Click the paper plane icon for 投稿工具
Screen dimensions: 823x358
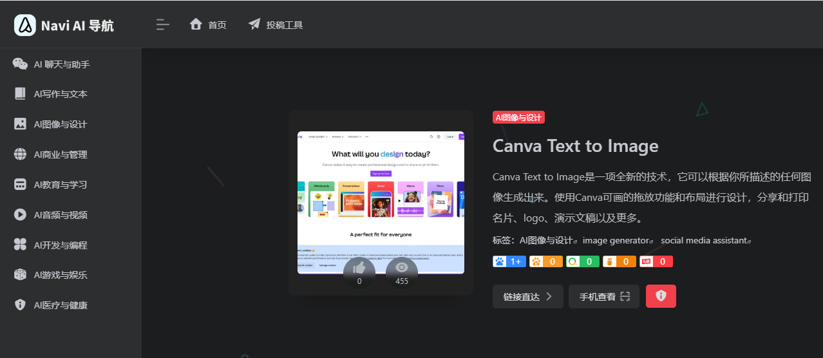click(254, 24)
